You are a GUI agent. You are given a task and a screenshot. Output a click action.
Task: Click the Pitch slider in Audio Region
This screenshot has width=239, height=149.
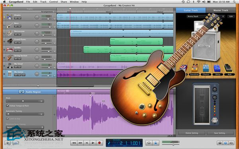point(25,101)
